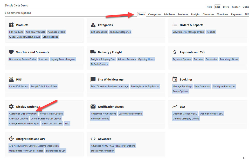
Task: Click the Categories shapes icon
Action: 93,25
